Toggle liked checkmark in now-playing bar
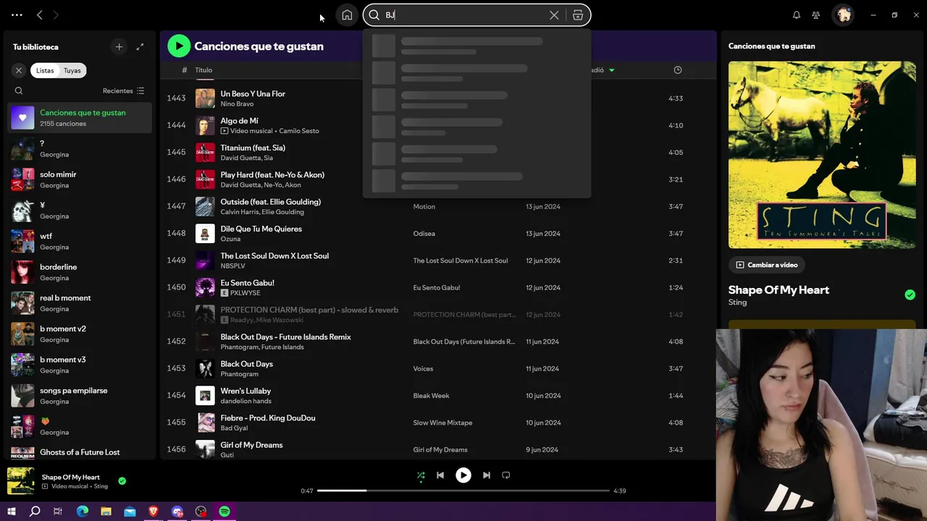Viewport: 927px width, 521px height. click(x=122, y=480)
